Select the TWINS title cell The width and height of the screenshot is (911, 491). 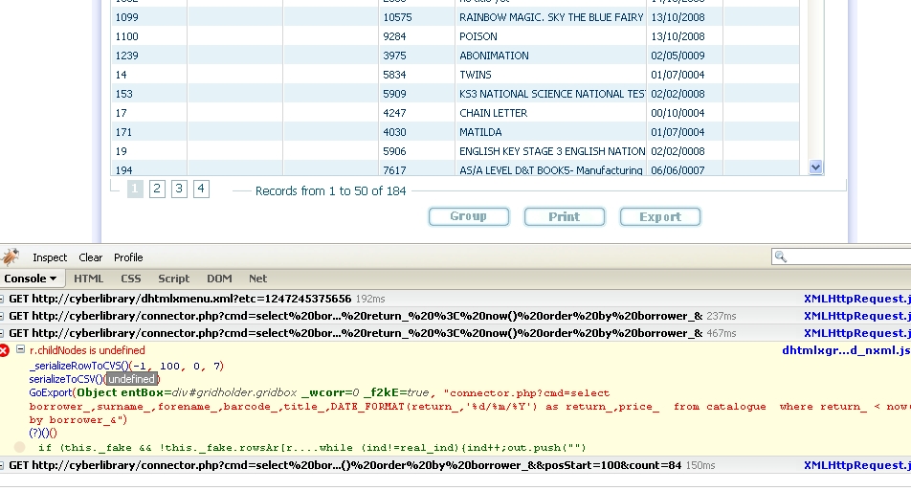pyautogui.click(x=551, y=75)
